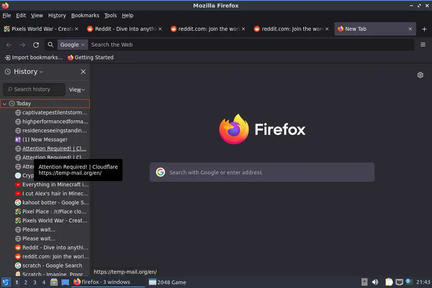Click the show desktop taskbar icon
The image size is (432, 288).
point(65,282)
